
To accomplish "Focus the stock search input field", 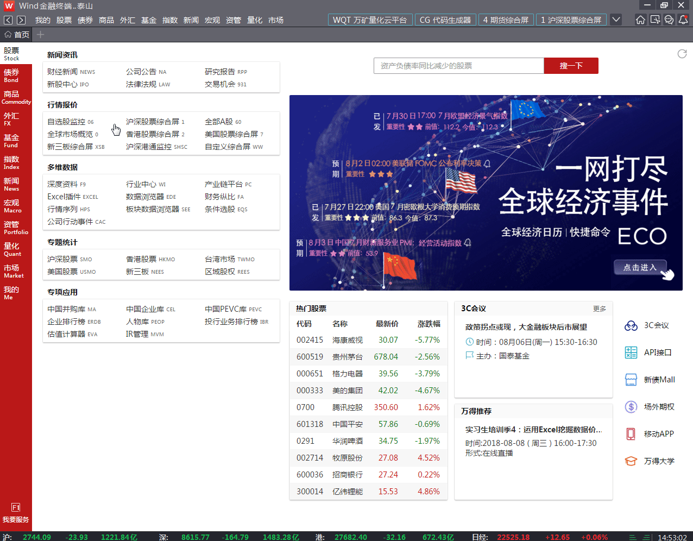I will tap(459, 66).
